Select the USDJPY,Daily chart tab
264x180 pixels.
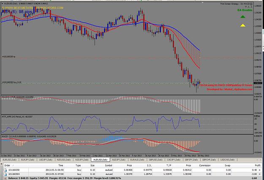(x=46, y=160)
